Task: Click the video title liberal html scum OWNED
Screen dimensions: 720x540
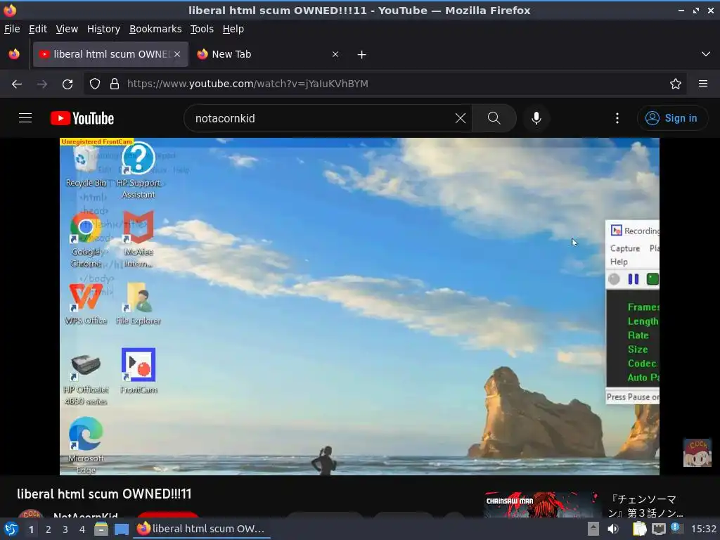Action: (104, 494)
